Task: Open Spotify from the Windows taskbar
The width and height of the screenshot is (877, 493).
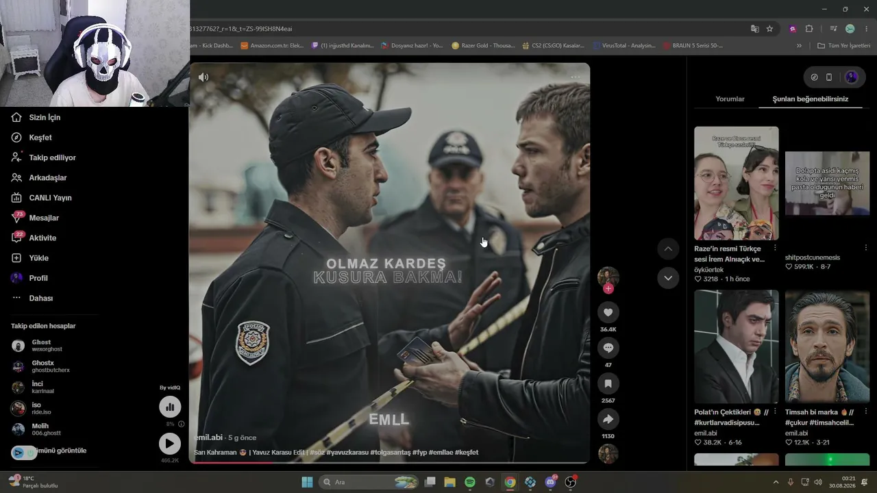Action: click(470, 482)
